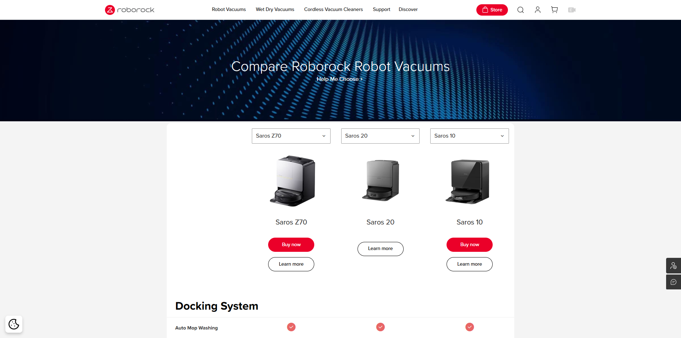
Task: Open the Saros Z70 model selector dropdown
Action: 291,136
